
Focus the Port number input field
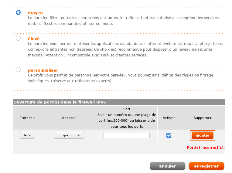coord(127,135)
